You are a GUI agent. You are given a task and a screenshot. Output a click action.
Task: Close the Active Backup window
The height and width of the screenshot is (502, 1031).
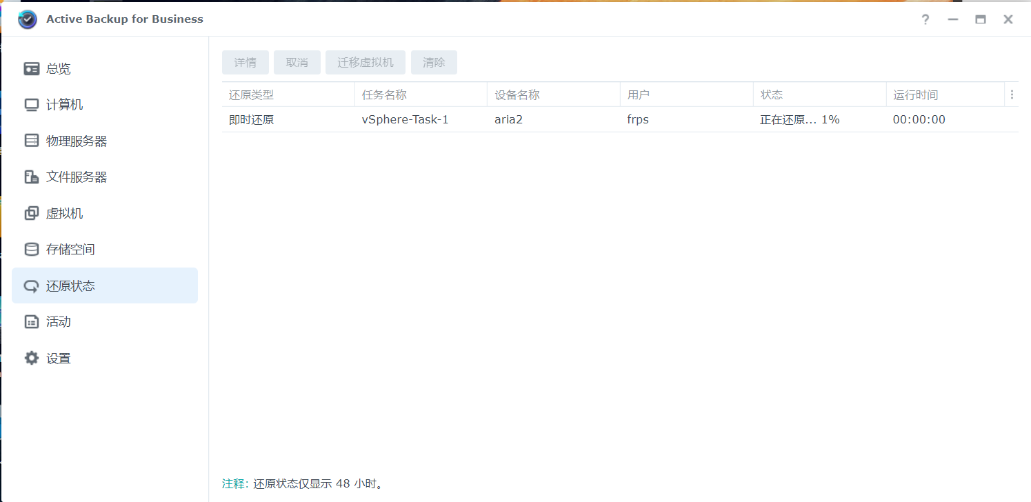pos(1008,19)
